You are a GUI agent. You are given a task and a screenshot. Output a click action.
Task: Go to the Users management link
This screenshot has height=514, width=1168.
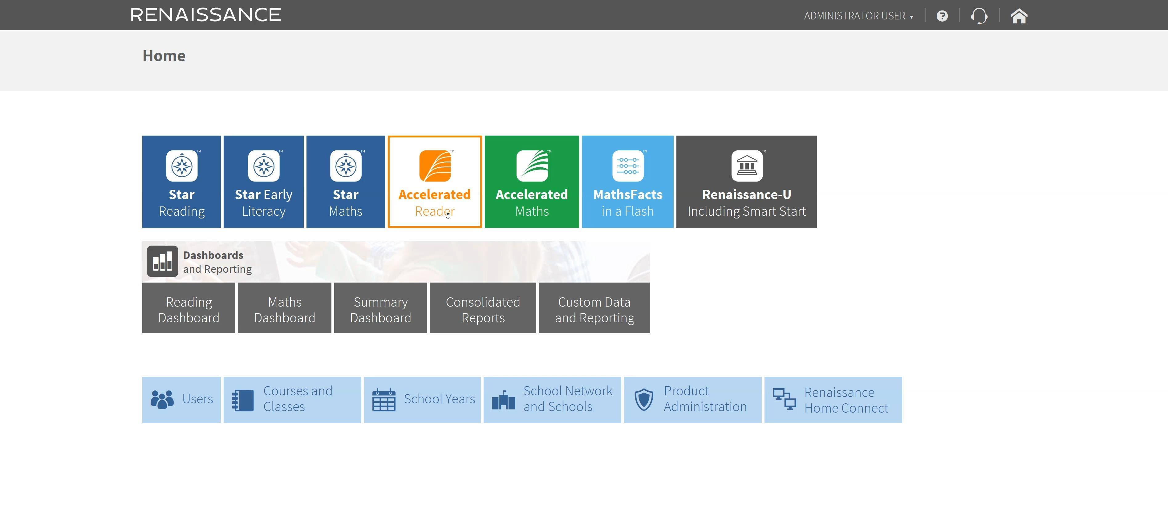[x=198, y=399]
